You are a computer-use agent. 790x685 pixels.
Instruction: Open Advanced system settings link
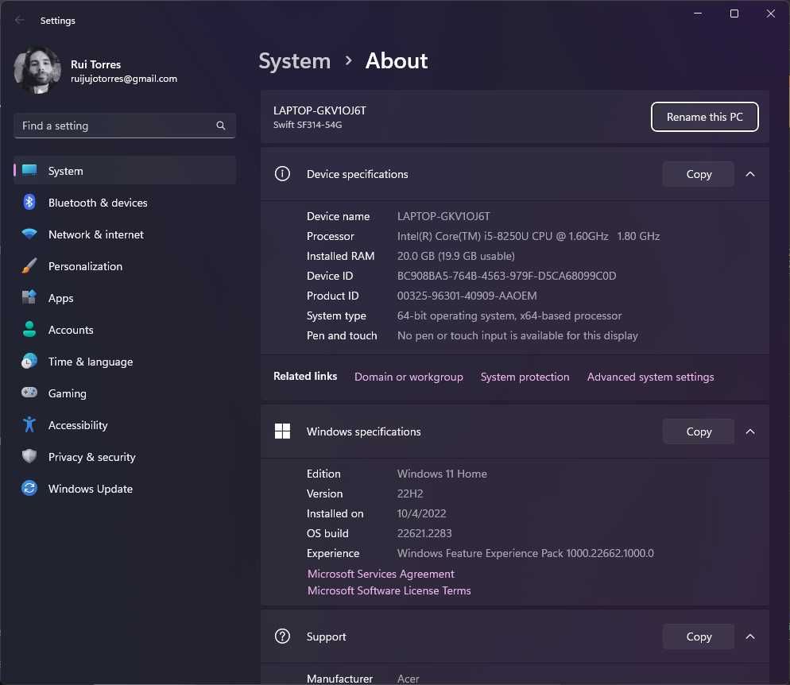click(x=650, y=376)
